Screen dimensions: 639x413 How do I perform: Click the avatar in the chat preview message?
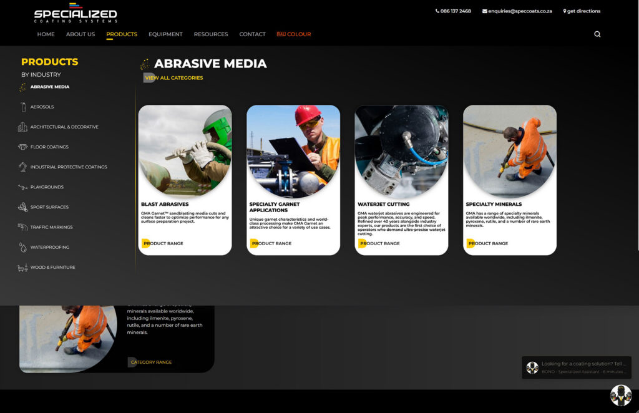[x=532, y=368]
